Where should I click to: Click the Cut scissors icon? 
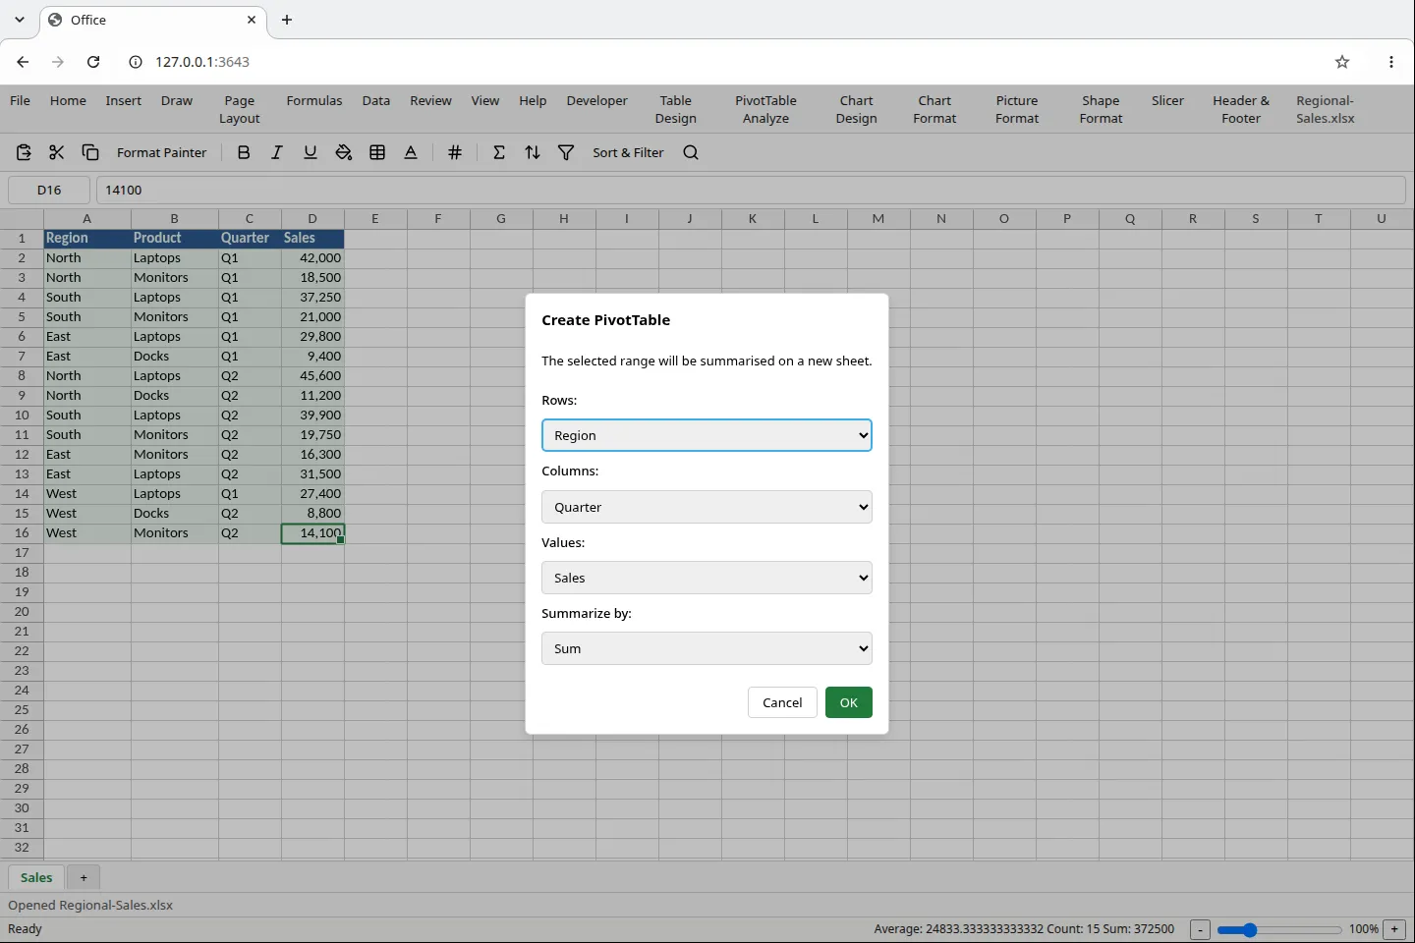(57, 152)
